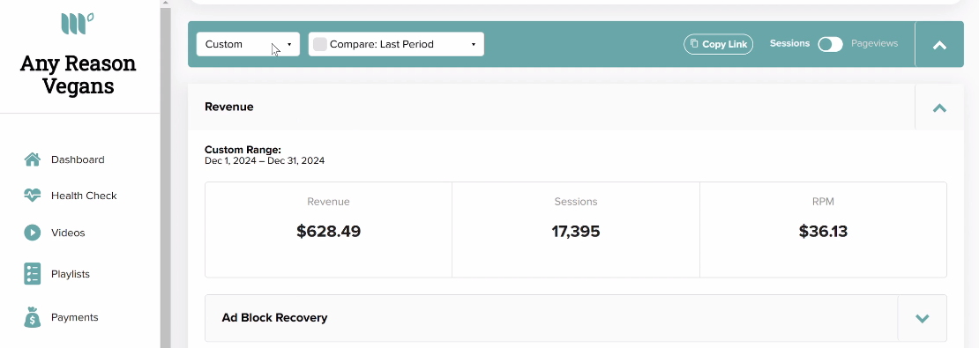The height and width of the screenshot is (348, 979).
Task: Click the sidebar vertical scrollbar
Action: click(166, 174)
